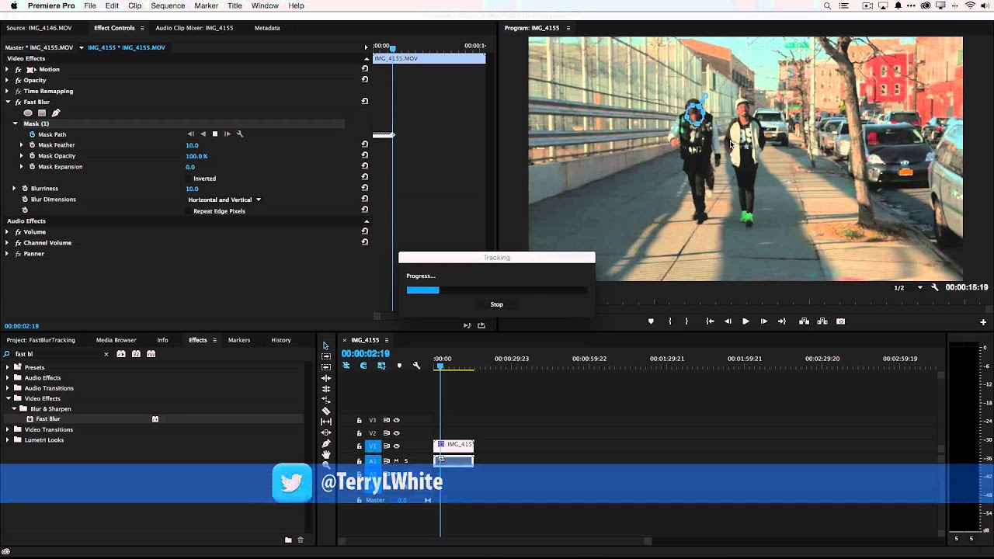This screenshot has height=559, width=994.
Task: Reset the Motion effect
Action: click(365, 69)
